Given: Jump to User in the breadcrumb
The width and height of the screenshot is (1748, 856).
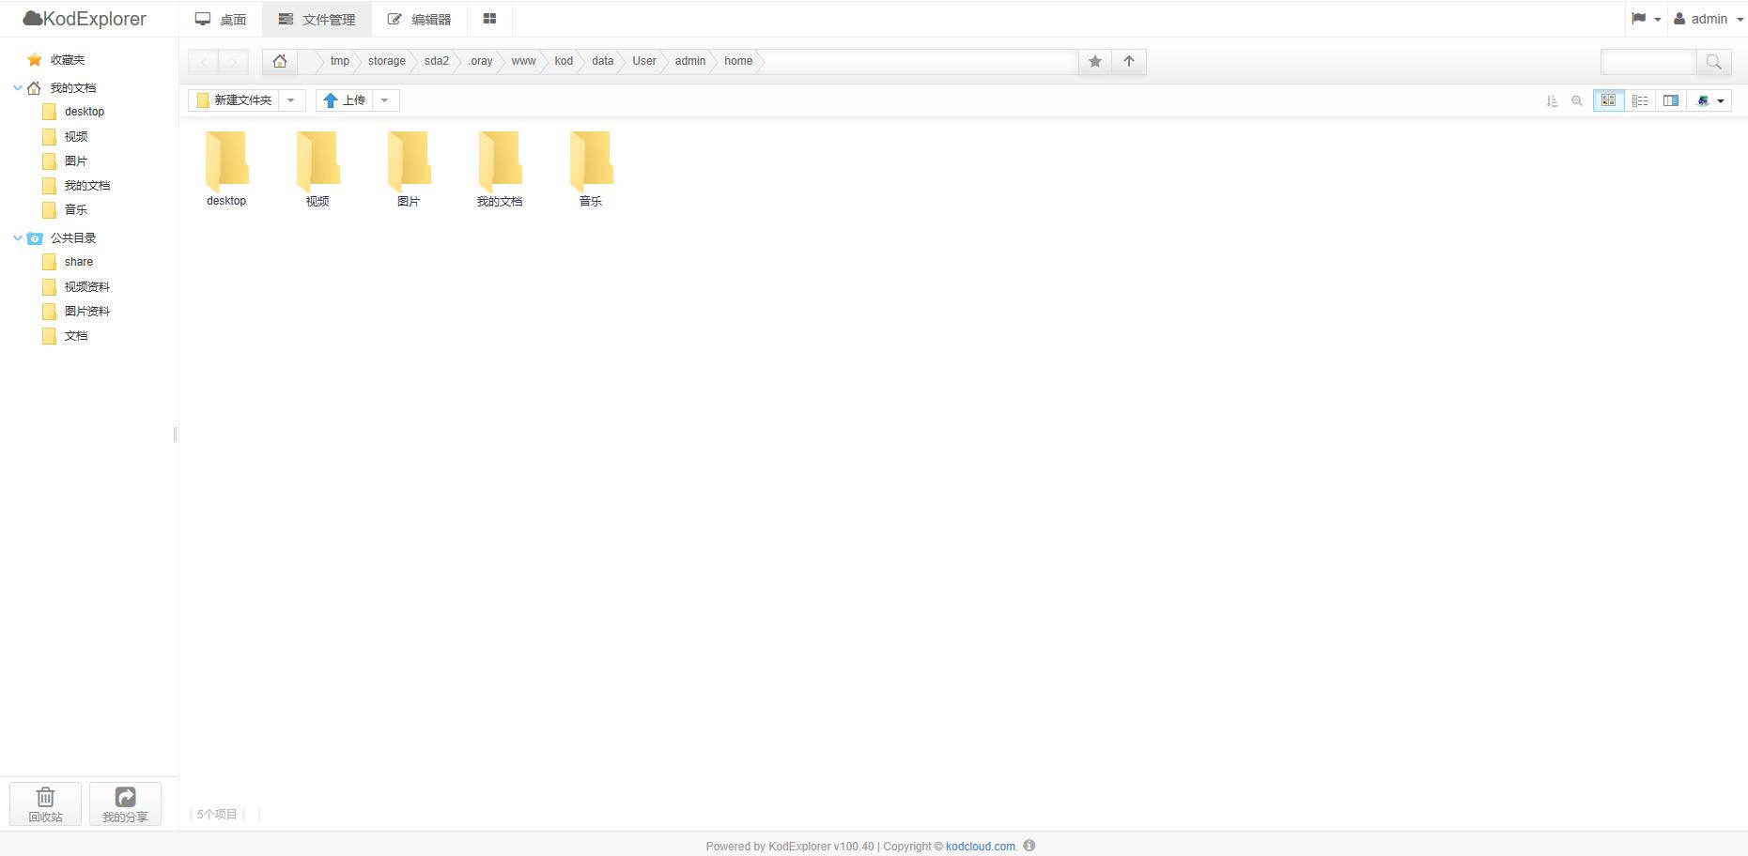Looking at the screenshot, I should (644, 61).
